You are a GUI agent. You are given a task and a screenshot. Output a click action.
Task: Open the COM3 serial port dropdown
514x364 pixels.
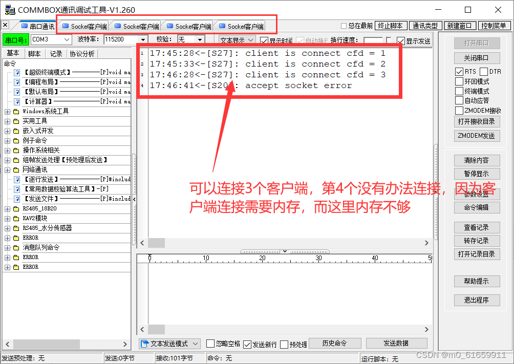click(67, 39)
